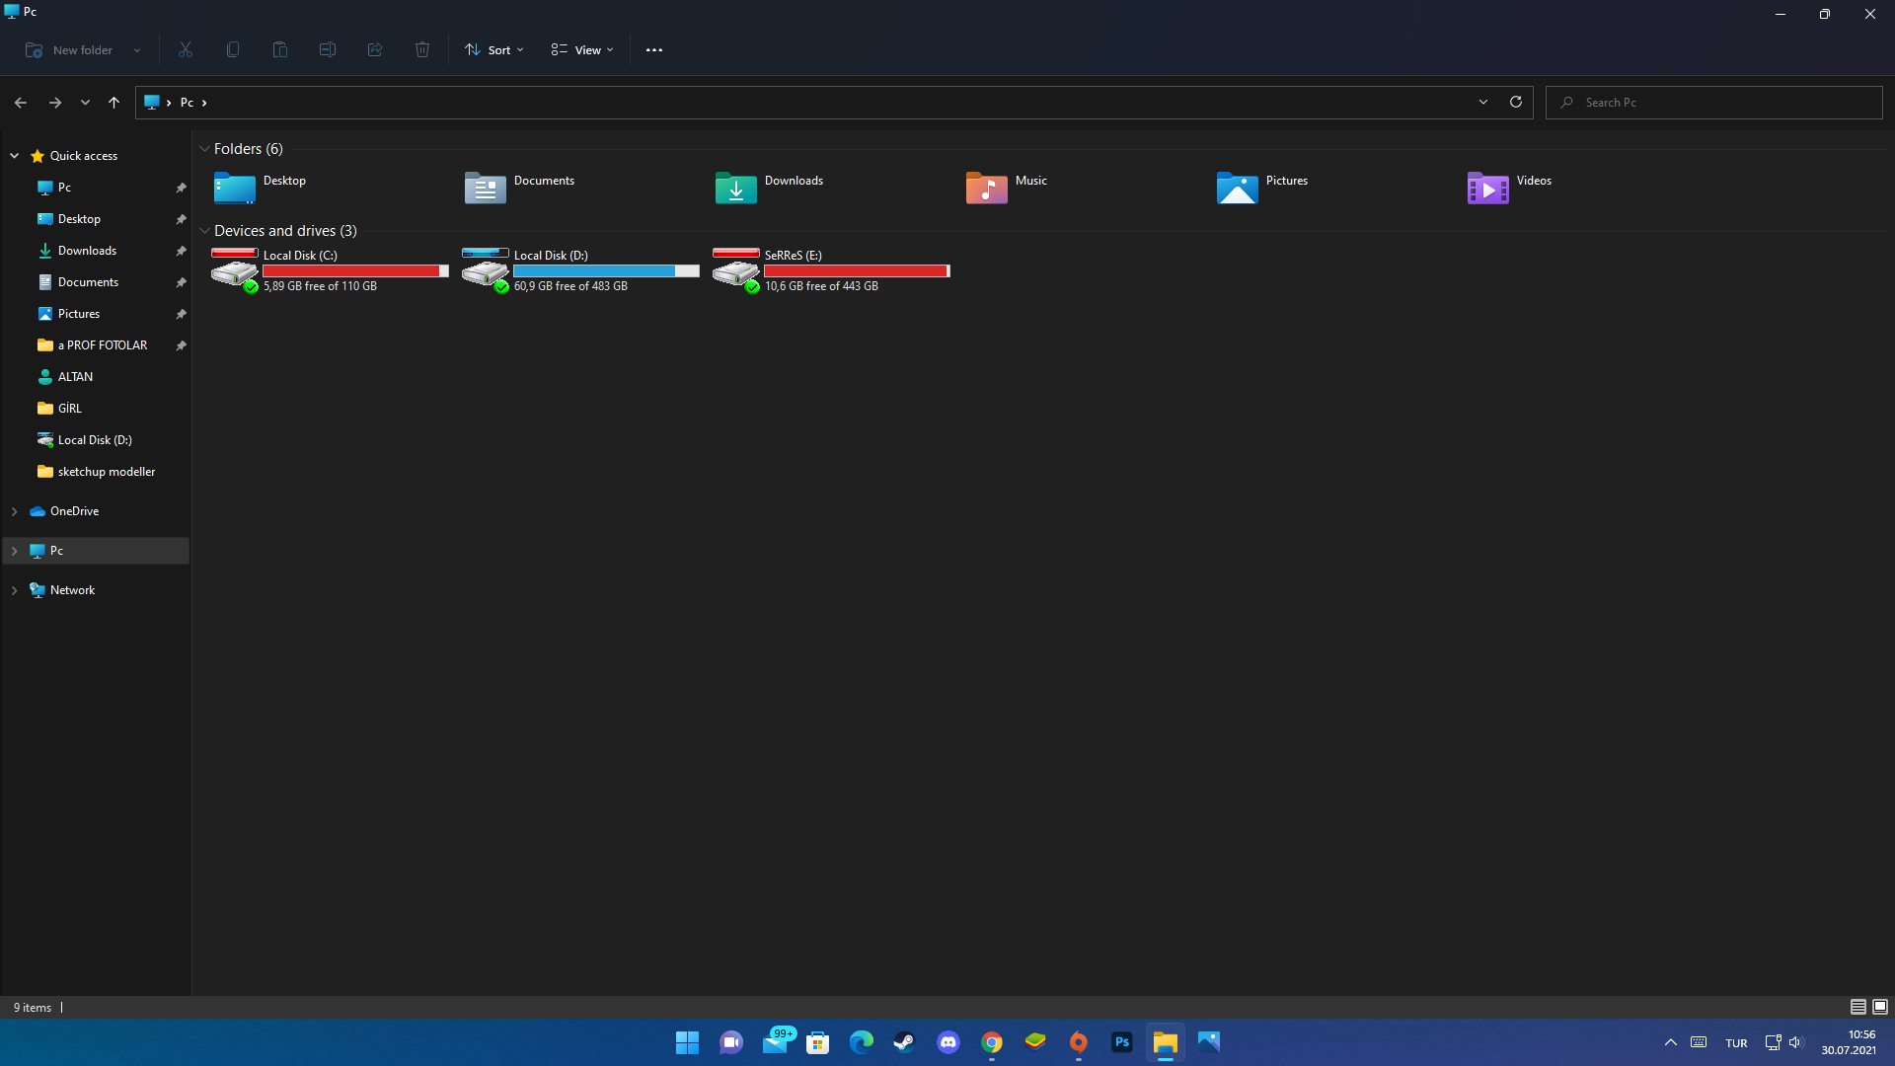Click the Cut scissors icon in toolbar

(x=186, y=49)
